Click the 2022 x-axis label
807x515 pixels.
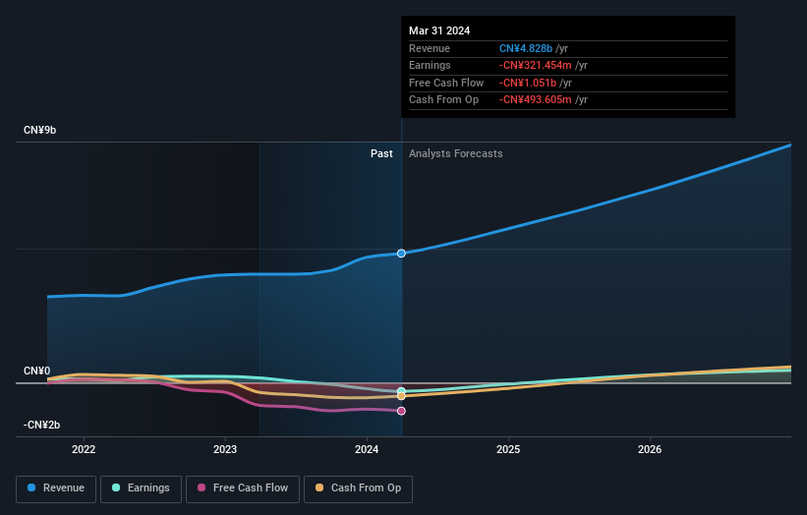(x=84, y=450)
